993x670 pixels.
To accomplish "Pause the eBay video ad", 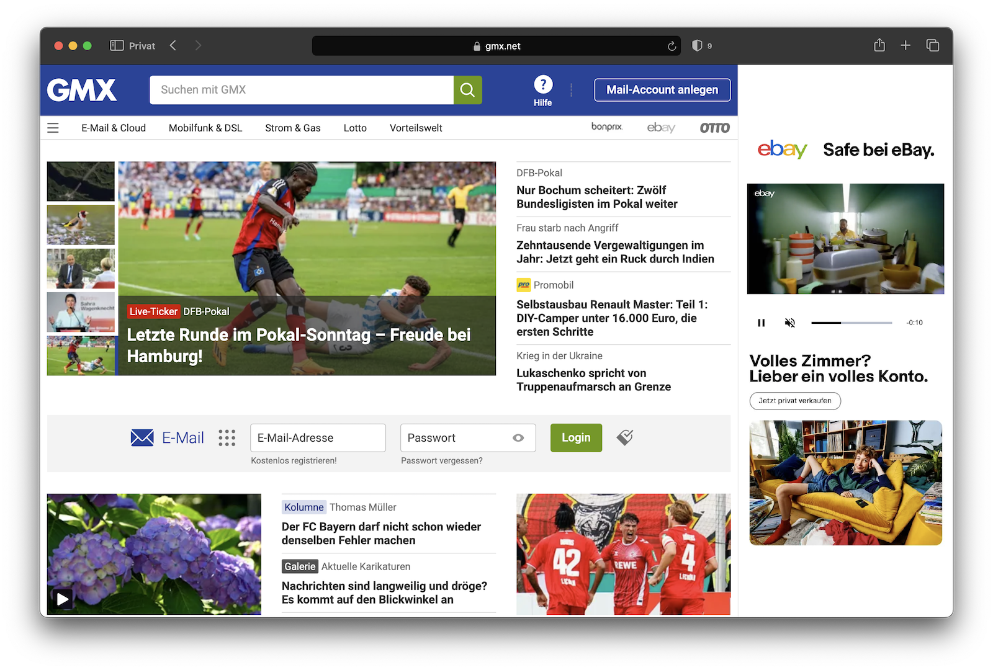I will pyautogui.click(x=761, y=323).
